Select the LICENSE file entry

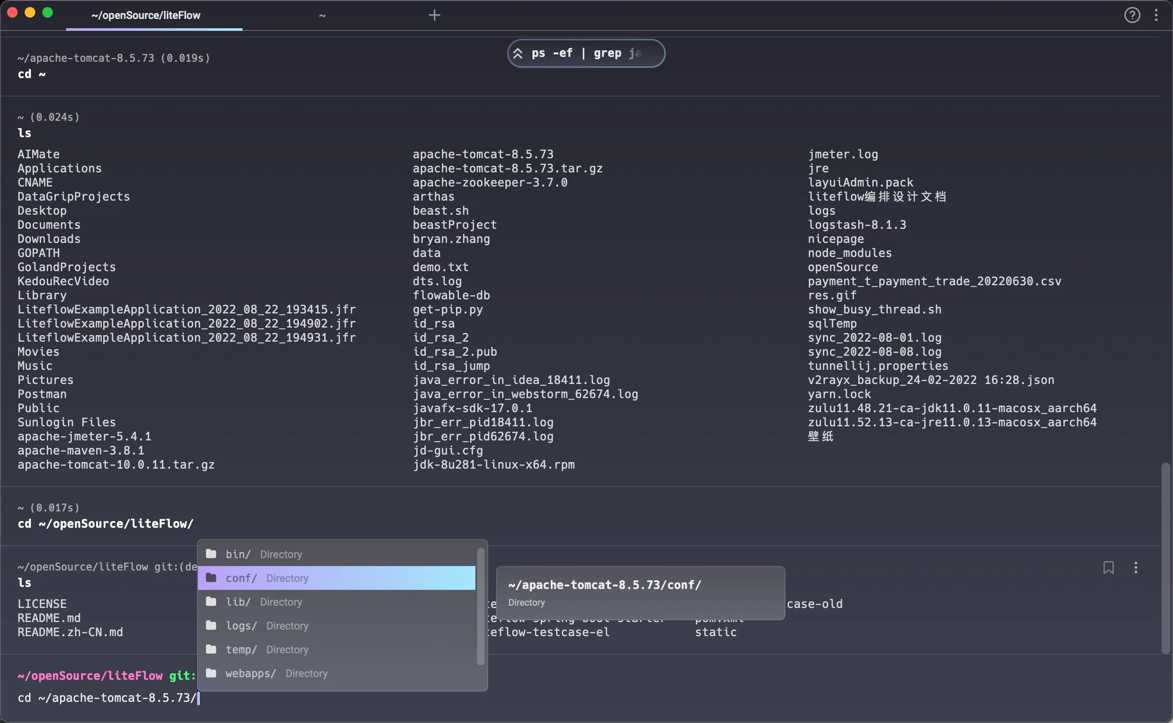[42, 603]
